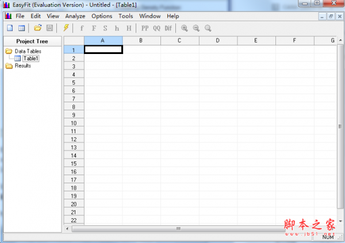Viewport: 345px width, 243px height.
Task: Add a new data table from toolbar
Action: pos(22,28)
